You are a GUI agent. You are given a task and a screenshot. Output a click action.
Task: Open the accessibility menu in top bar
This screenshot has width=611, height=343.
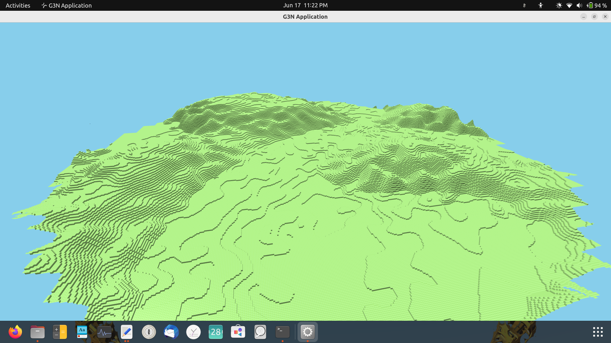coord(541,5)
